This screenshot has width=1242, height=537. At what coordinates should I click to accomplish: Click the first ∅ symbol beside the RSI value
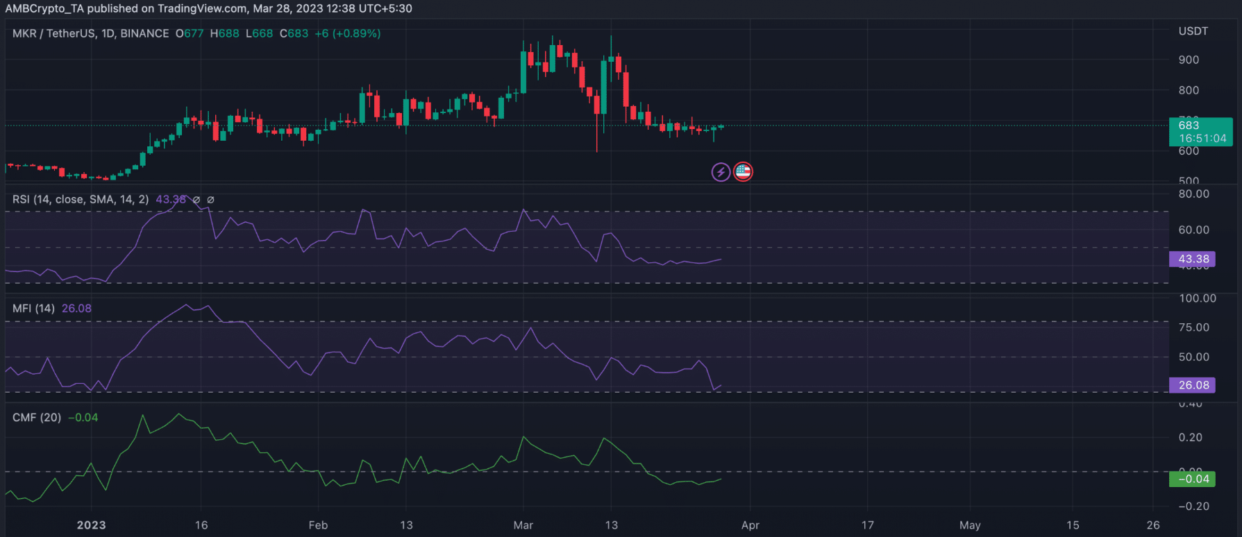(x=196, y=200)
